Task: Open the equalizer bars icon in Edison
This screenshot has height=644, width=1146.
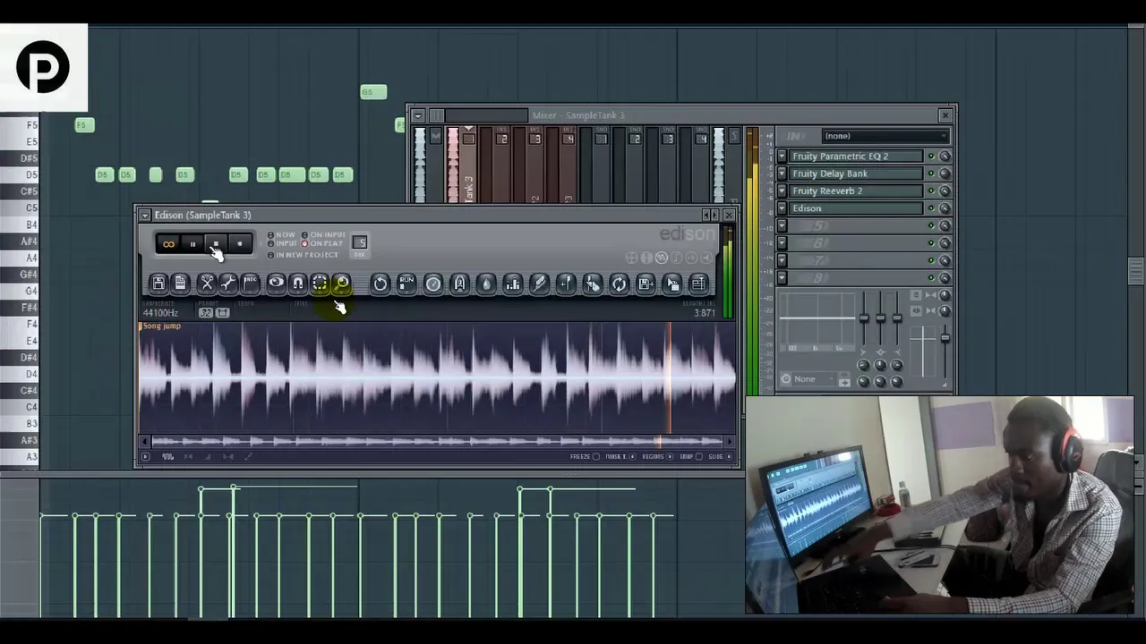Action: coord(512,284)
